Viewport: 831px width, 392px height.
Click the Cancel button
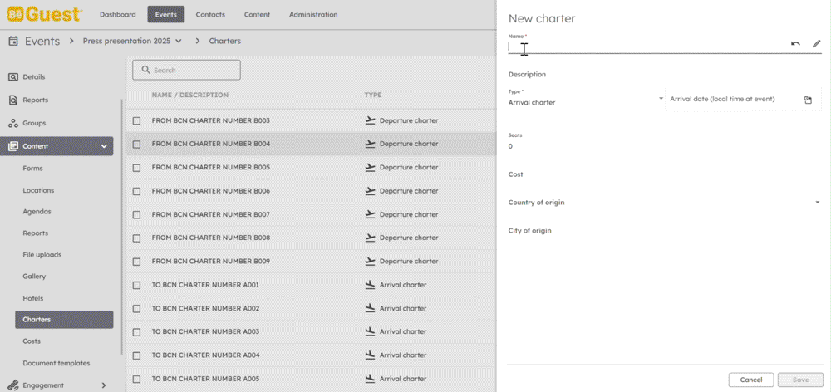[x=751, y=380]
